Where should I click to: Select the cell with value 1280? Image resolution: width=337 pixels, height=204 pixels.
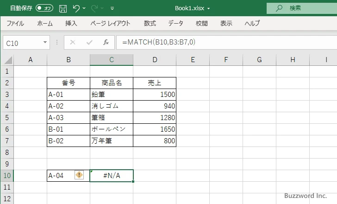pyautogui.click(x=155, y=118)
